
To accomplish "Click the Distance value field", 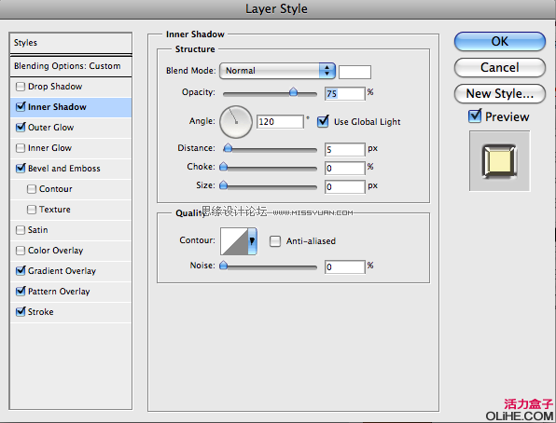I will (x=344, y=149).
